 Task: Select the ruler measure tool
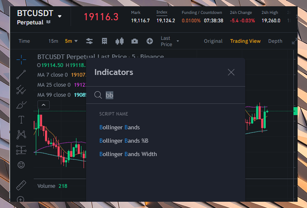21,185
